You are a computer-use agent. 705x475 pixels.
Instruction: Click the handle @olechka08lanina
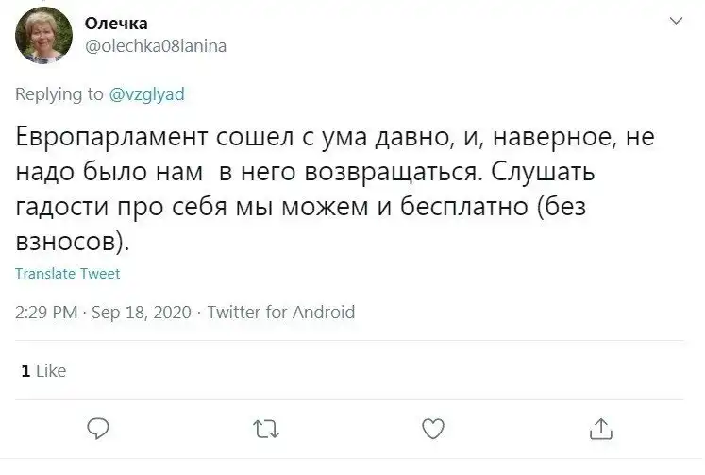157,45
